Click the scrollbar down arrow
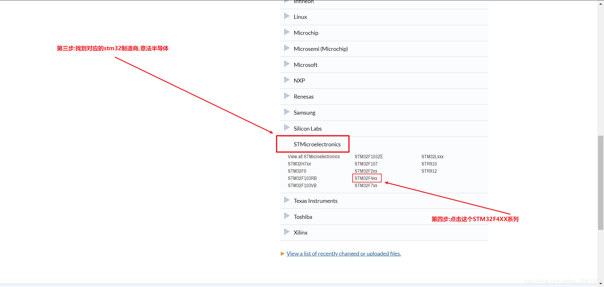 [601, 284]
